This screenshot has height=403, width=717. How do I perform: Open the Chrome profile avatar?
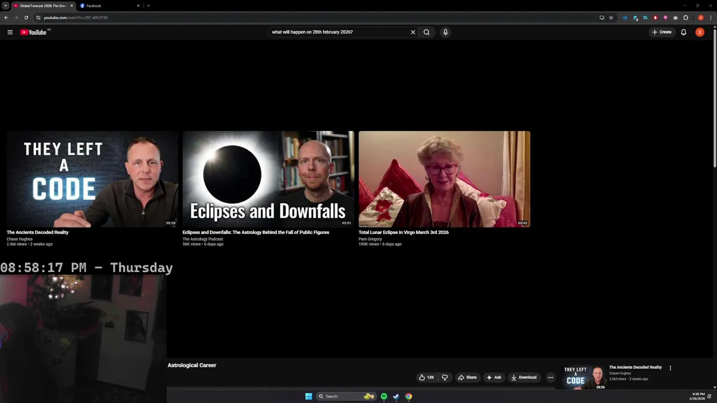tap(701, 17)
